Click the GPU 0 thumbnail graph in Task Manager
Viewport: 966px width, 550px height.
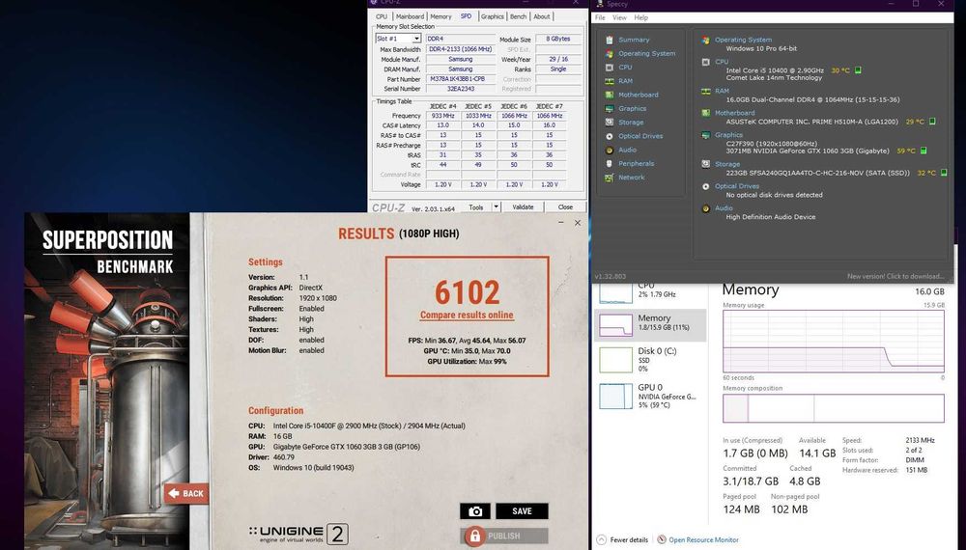coord(616,397)
